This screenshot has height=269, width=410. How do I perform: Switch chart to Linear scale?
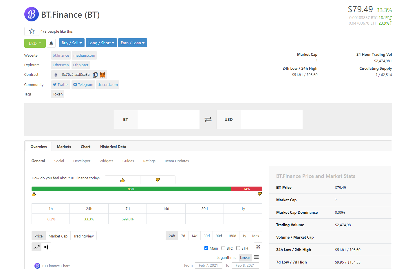pyautogui.click(x=245, y=257)
